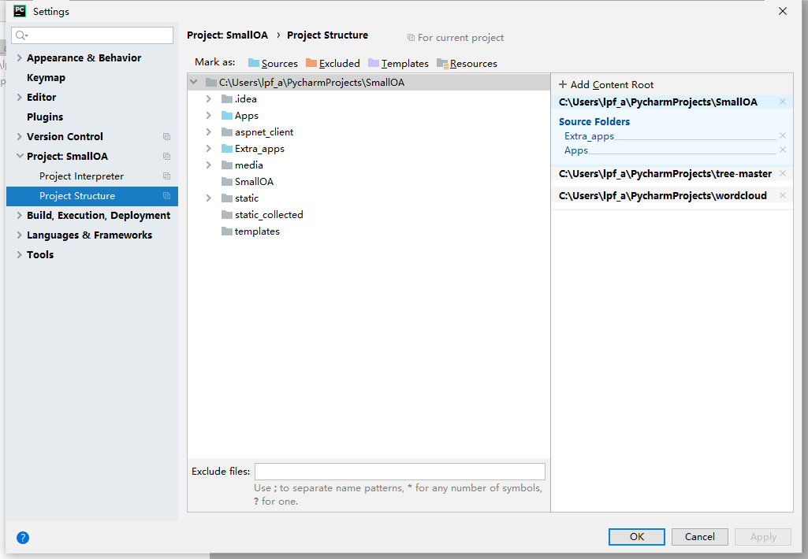Click the search magnifier icon in settings
Viewport: 808px width, 559px height.
(x=21, y=35)
